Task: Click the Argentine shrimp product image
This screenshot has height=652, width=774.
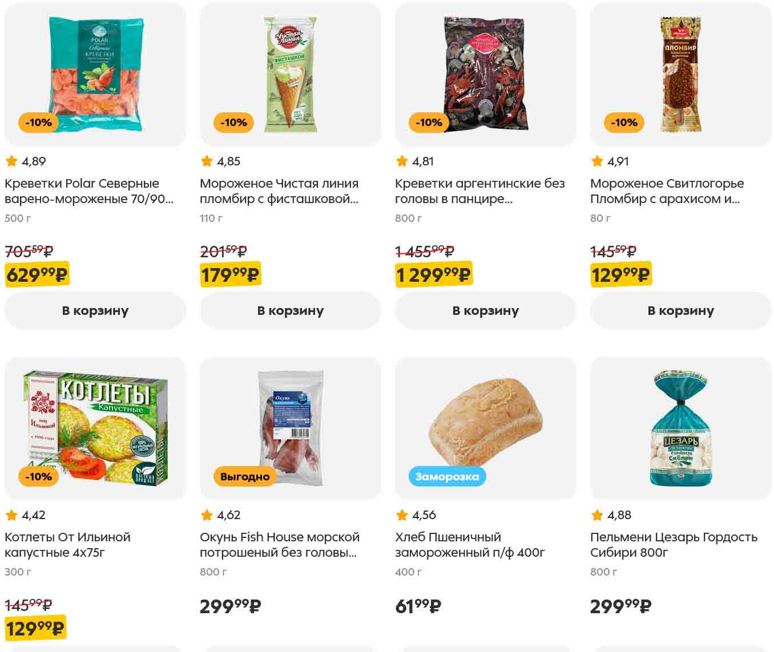Action: pos(485,74)
